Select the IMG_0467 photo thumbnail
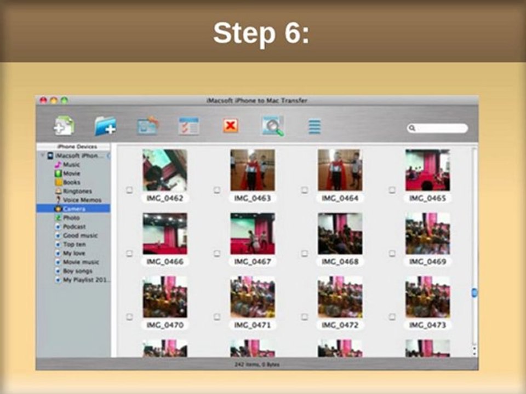 tap(252, 234)
